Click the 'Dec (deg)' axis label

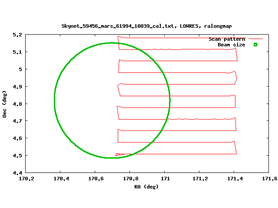tap(4, 104)
